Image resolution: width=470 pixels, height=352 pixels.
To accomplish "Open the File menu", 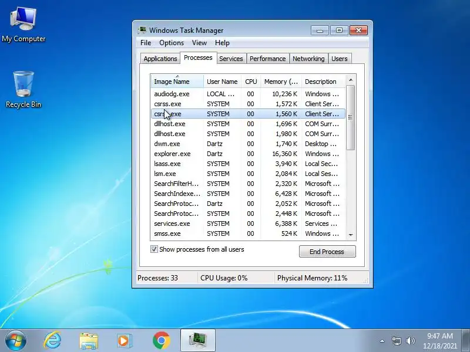I will tap(146, 43).
